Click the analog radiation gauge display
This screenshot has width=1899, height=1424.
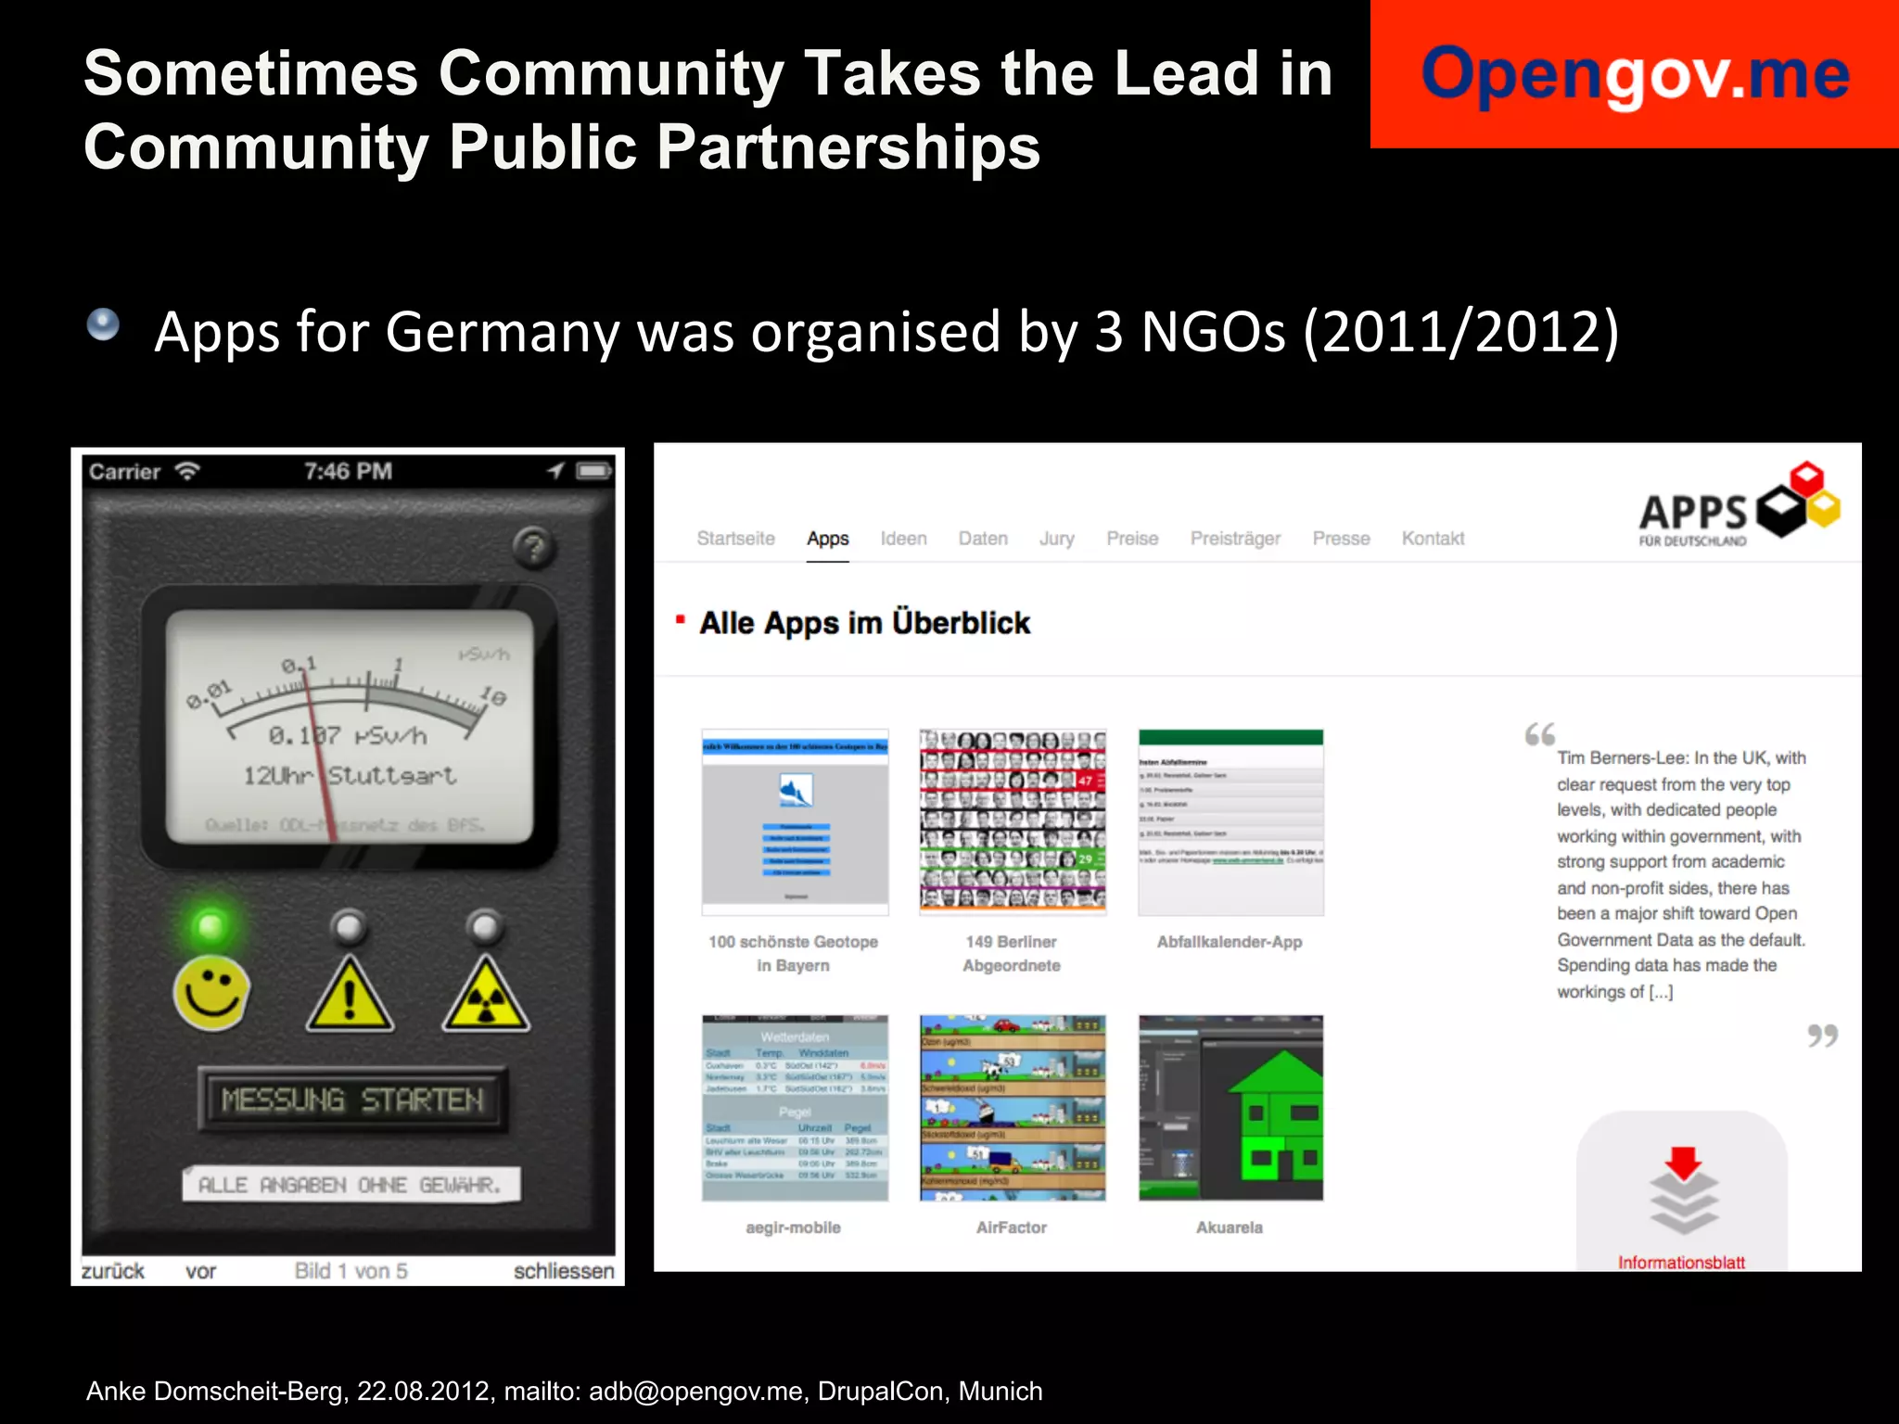[x=350, y=728]
